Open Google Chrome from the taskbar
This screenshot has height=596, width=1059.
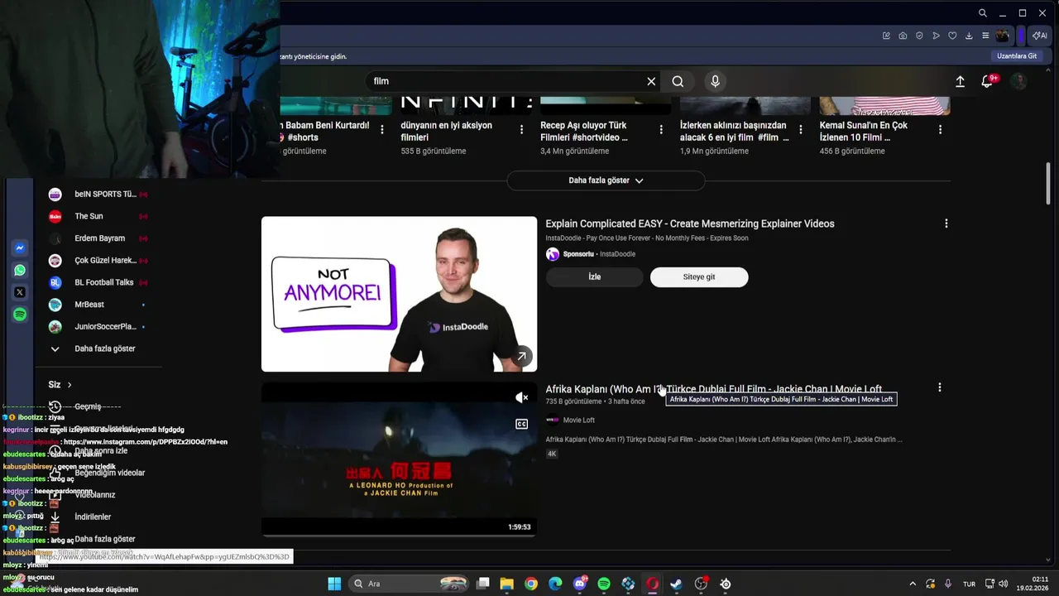(x=531, y=584)
